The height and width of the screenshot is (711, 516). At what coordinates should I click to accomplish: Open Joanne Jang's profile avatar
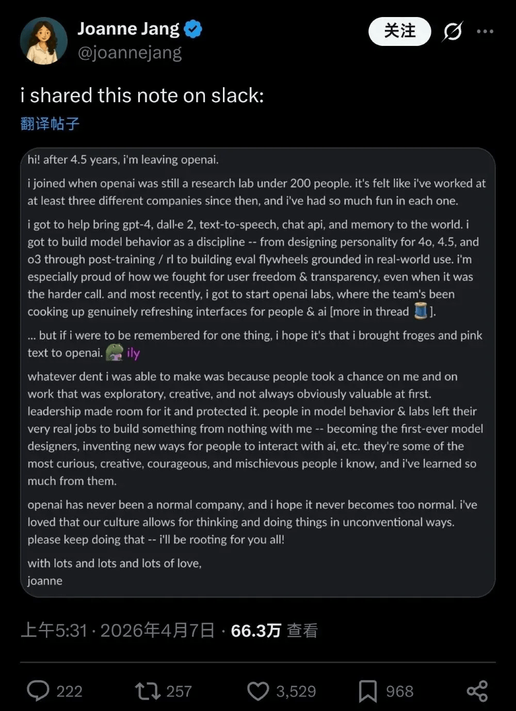click(x=44, y=41)
